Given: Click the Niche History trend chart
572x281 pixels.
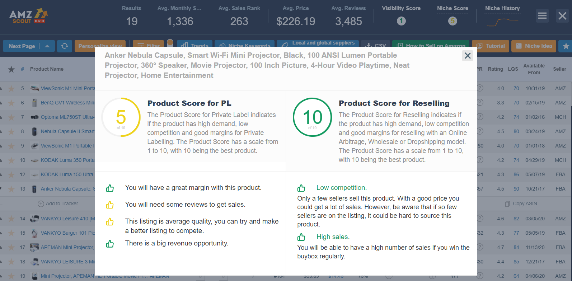Looking at the screenshot, I should [502, 22].
